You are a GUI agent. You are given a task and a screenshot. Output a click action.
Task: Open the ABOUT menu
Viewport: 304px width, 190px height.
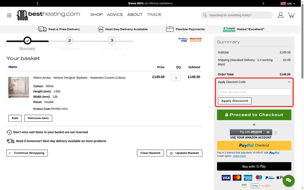[135, 15]
